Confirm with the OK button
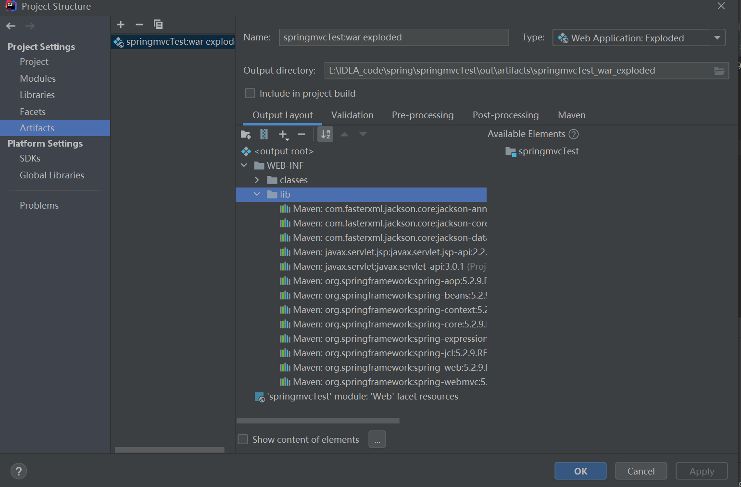Viewport: 741px width, 487px height. [x=580, y=471]
